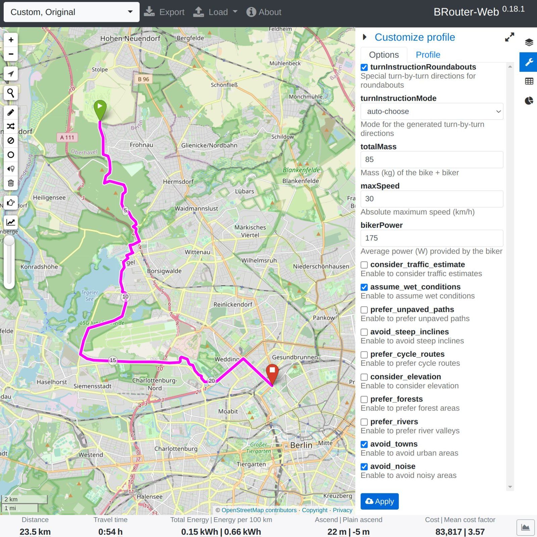
Task: Collapse the Customize profile section arrow
Action: [x=365, y=37]
